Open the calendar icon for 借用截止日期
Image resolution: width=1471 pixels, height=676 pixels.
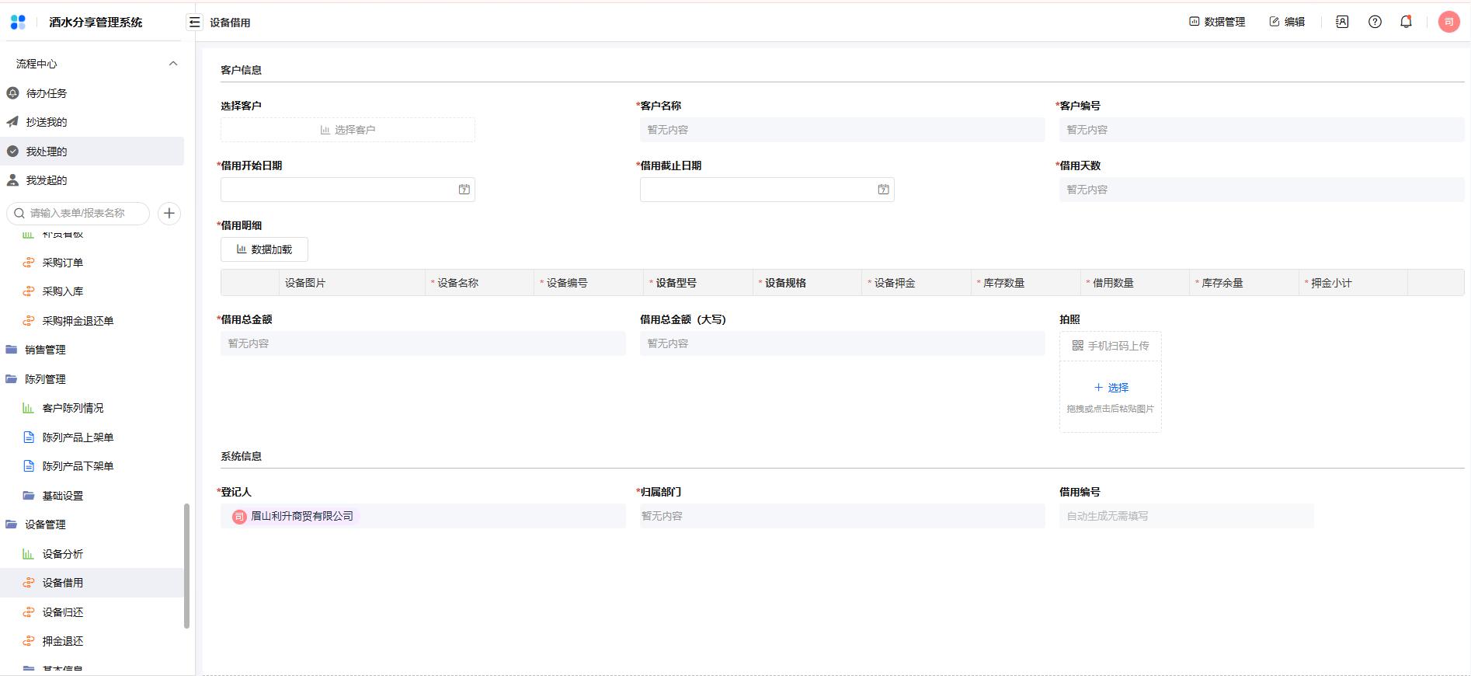pyautogui.click(x=884, y=190)
